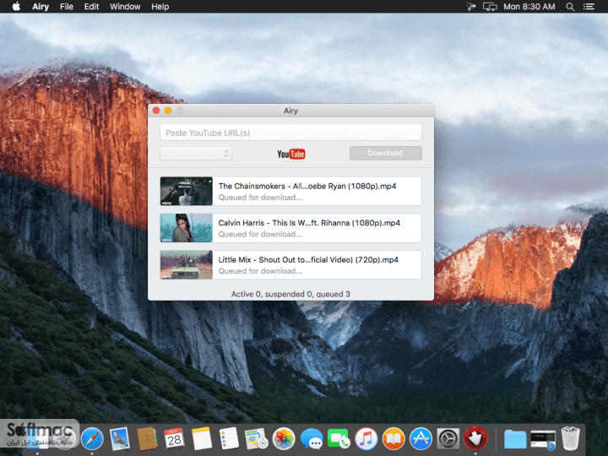This screenshot has width=608, height=456.
Task: Minimize the Airy window
Action: 168,111
